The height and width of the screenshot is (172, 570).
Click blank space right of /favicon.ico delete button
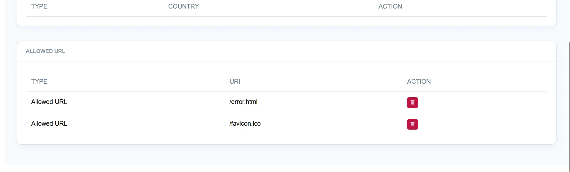482,124
